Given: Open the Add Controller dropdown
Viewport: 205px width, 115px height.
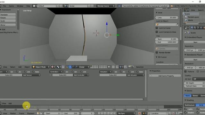Looking at the screenshot, I should point(81,75).
